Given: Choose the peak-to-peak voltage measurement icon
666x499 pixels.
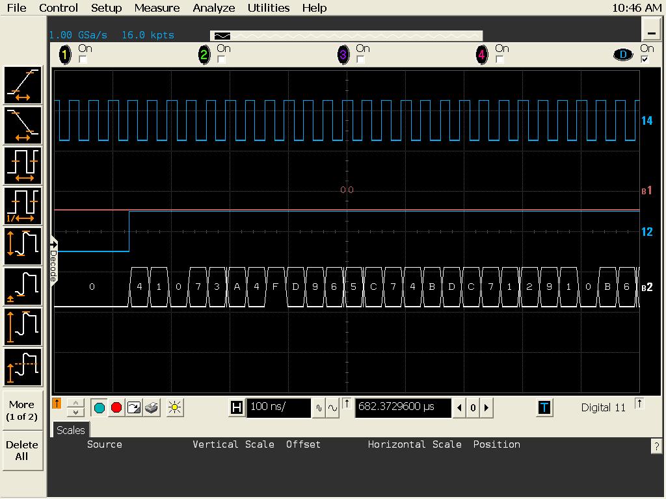Looking at the screenshot, I should [x=23, y=246].
